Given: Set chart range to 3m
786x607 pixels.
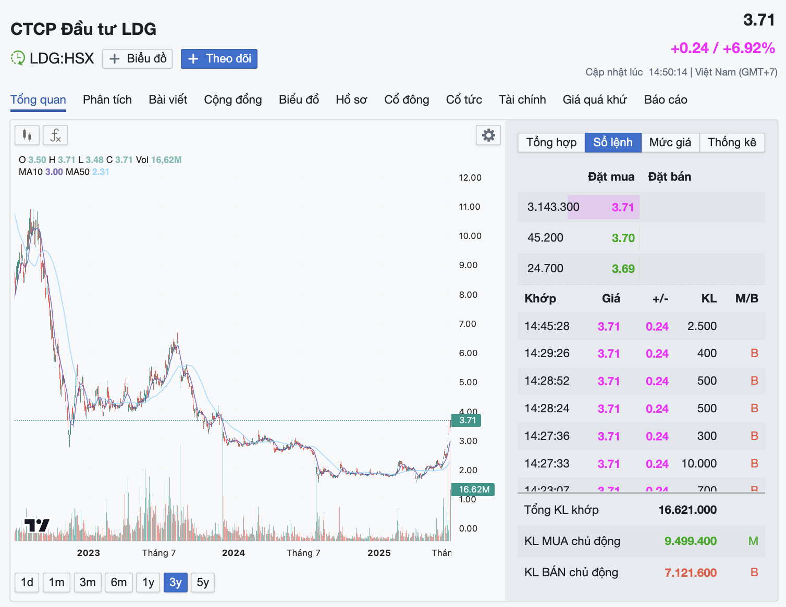Looking at the screenshot, I should (88, 582).
